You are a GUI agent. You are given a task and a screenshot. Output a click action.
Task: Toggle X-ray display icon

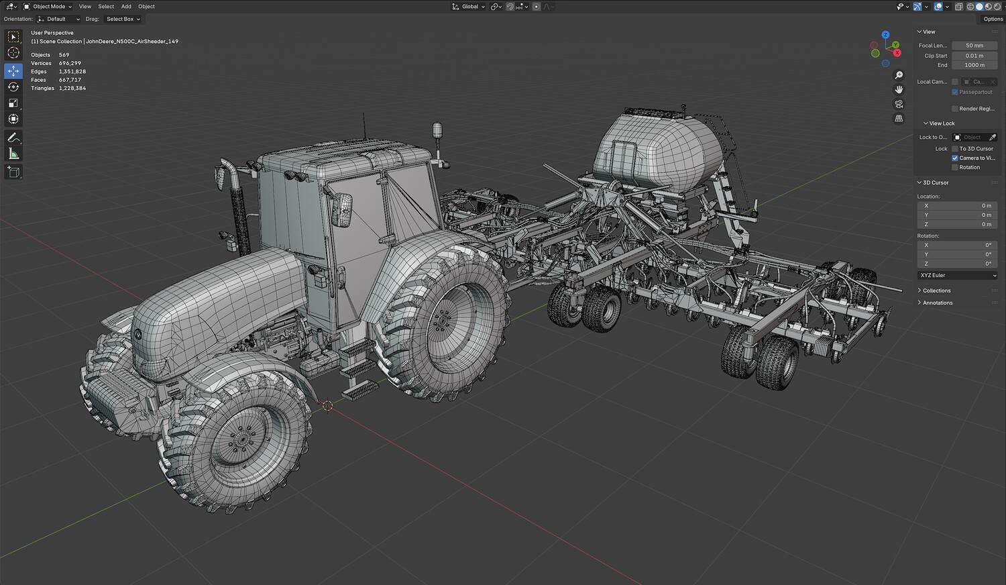[959, 7]
